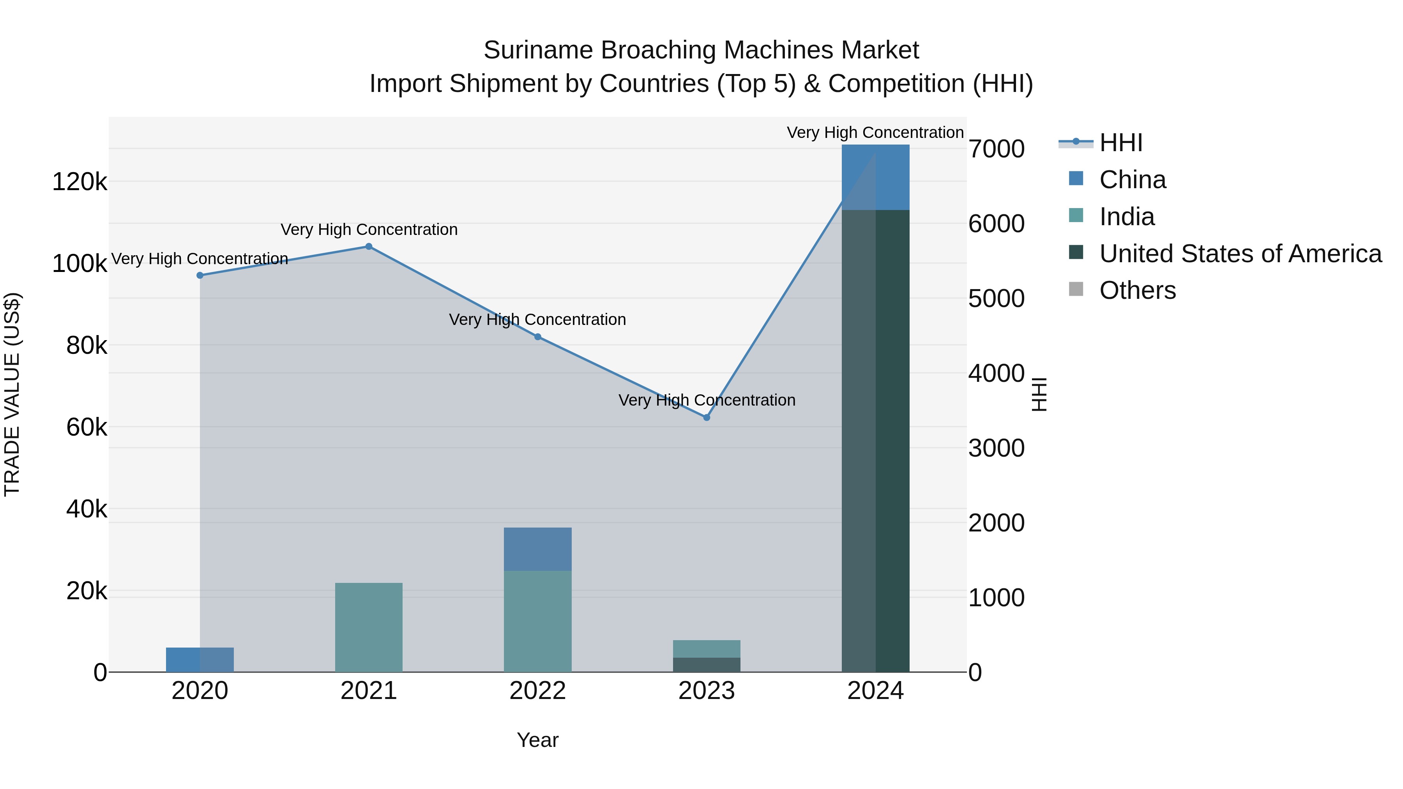Click the 6000 right axis tick

[997, 223]
